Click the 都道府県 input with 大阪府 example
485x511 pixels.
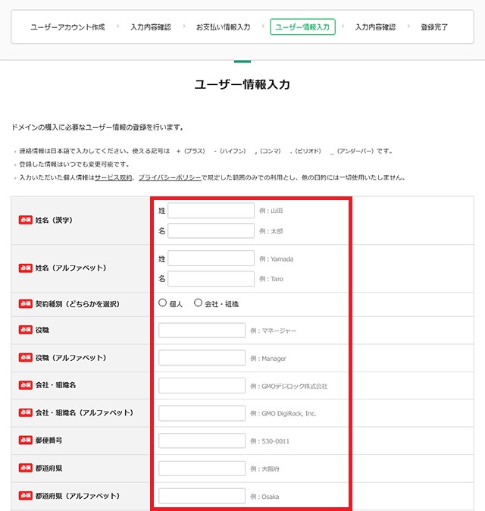point(202,469)
